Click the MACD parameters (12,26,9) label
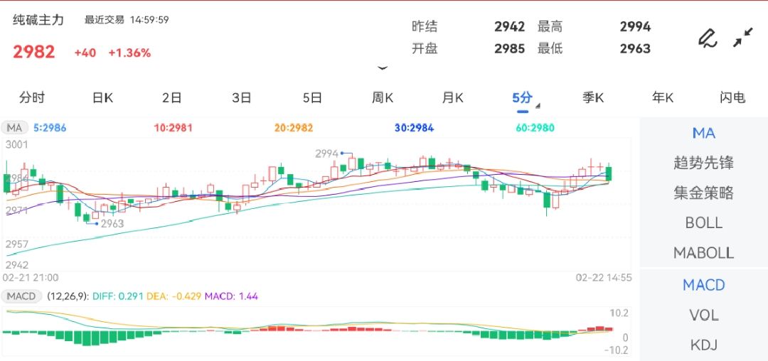This screenshot has width=768, height=361. (x=68, y=296)
